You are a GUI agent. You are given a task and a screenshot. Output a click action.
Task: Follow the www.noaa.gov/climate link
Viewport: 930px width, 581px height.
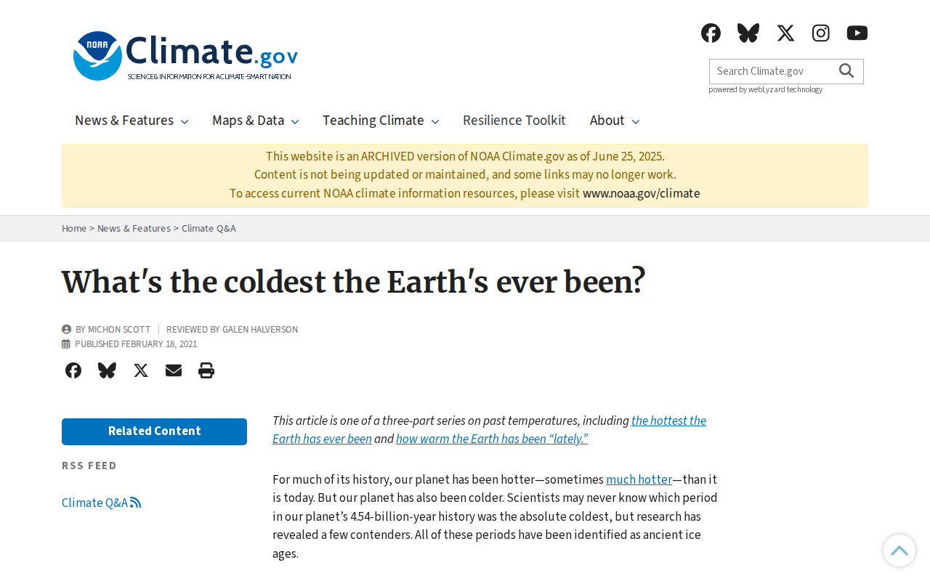(x=642, y=193)
